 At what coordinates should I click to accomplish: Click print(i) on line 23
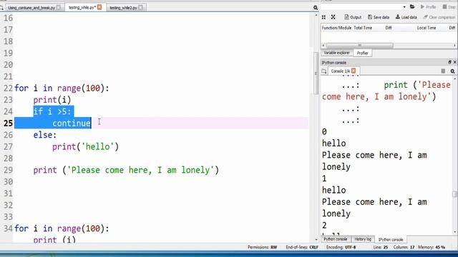(52, 100)
